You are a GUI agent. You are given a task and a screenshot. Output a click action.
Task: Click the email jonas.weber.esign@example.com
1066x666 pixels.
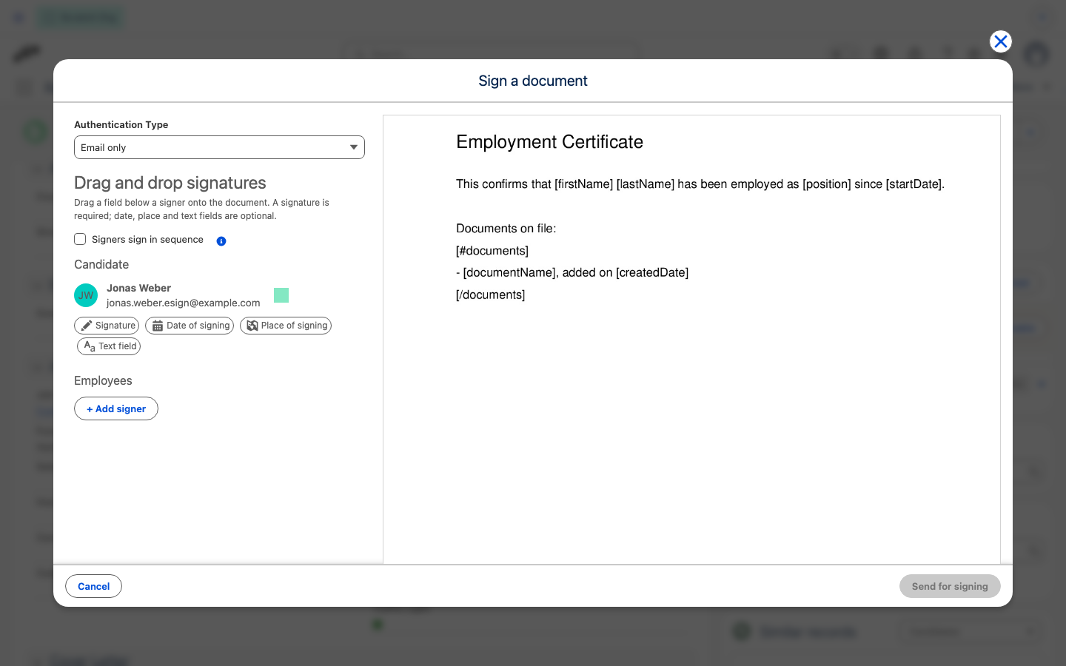pyautogui.click(x=184, y=303)
